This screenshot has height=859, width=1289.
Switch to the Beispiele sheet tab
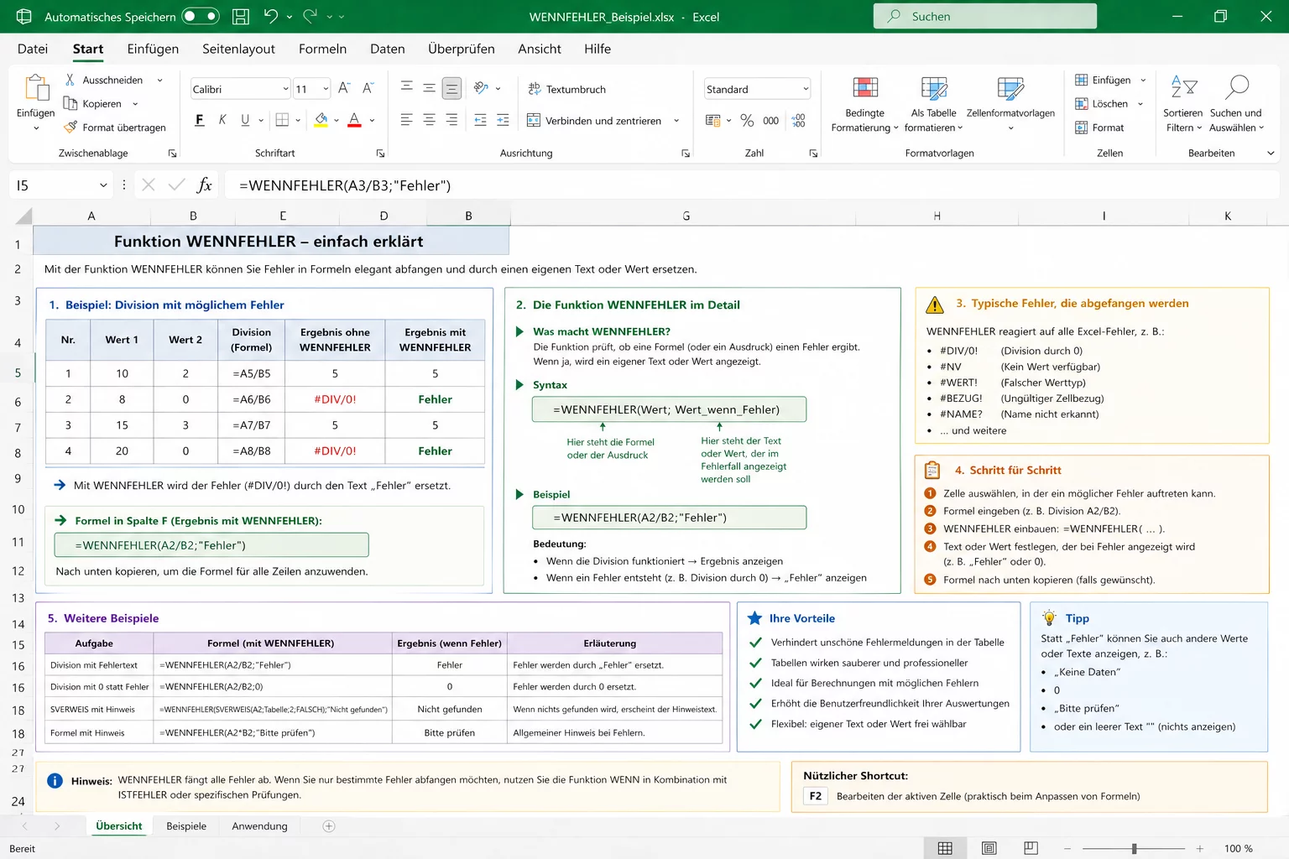[186, 826]
